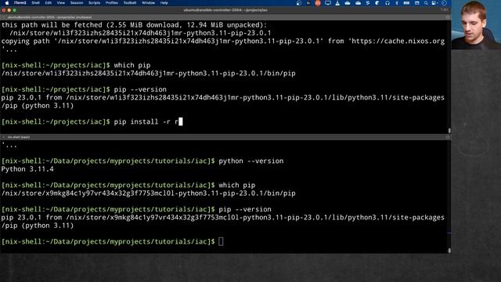This screenshot has height=282, width=501.
Task: Click the round icon right of lower pane title
Action: [447, 137]
